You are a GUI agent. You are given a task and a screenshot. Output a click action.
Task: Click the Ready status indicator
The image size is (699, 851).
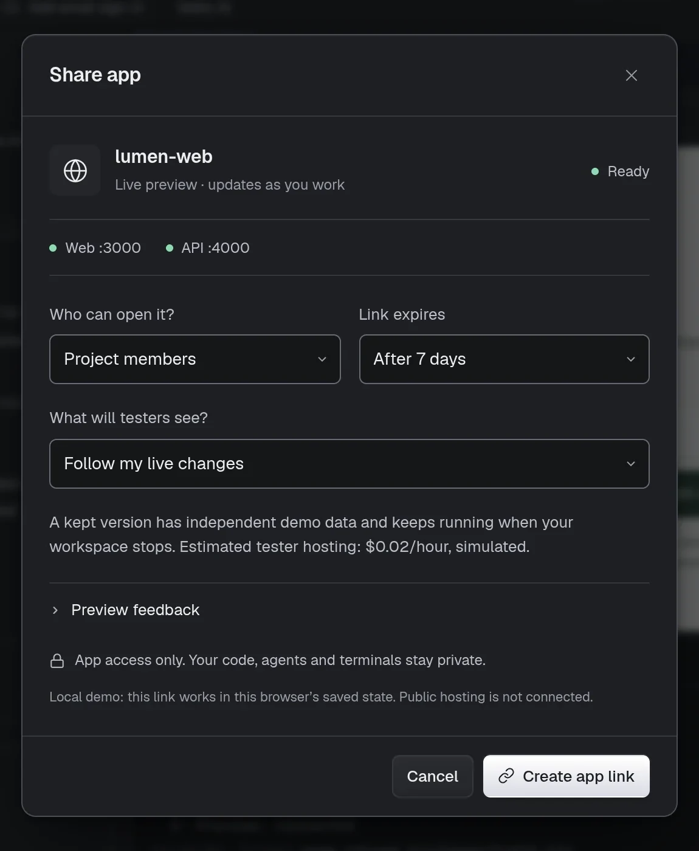coord(621,171)
